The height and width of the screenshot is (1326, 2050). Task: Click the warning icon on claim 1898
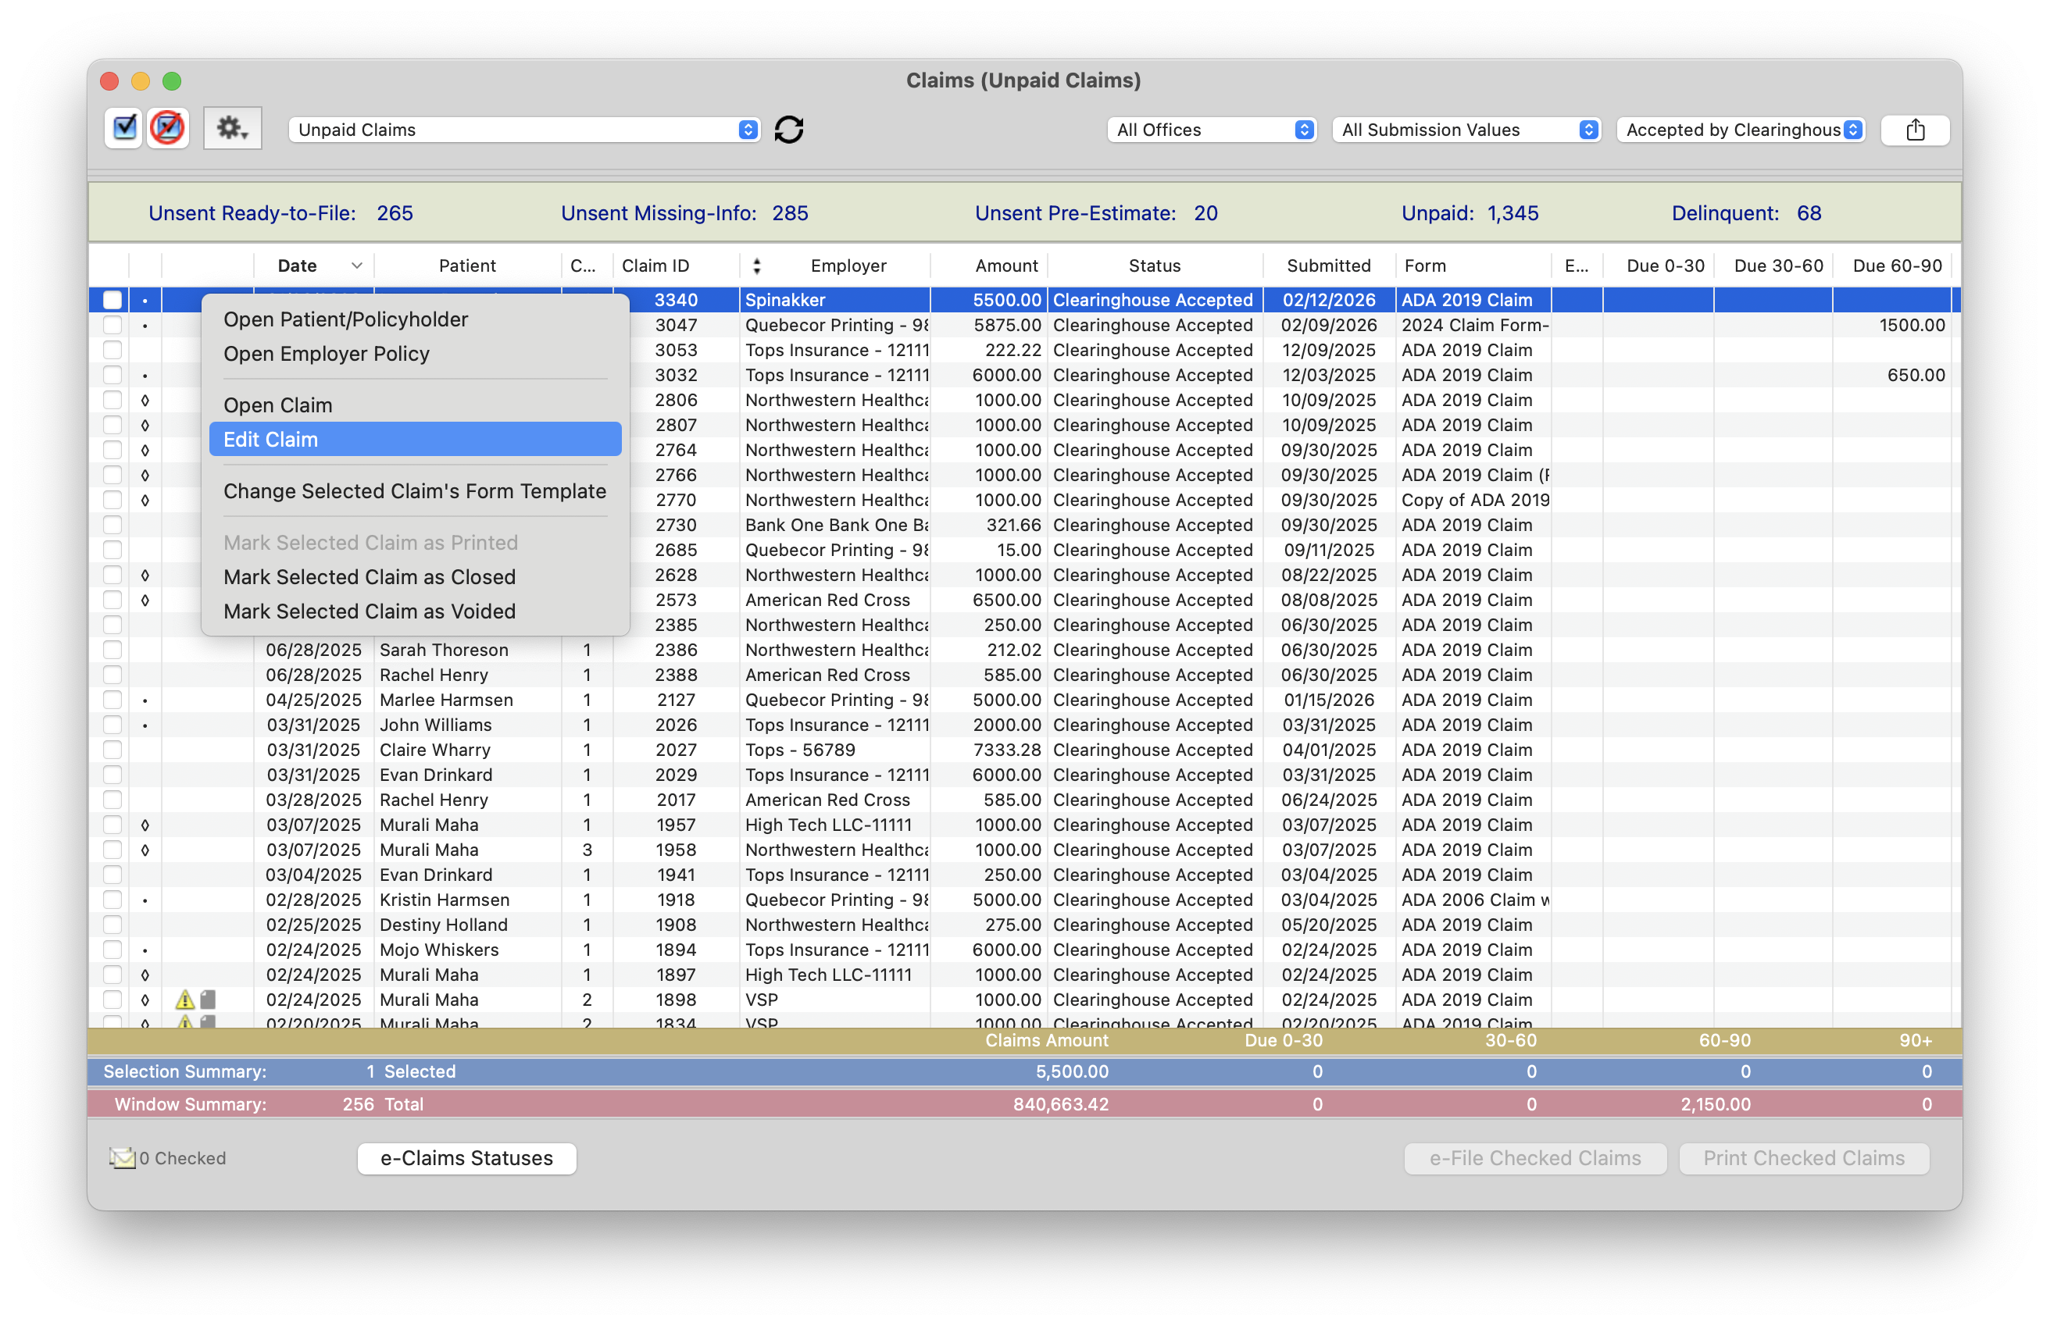(184, 1000)
